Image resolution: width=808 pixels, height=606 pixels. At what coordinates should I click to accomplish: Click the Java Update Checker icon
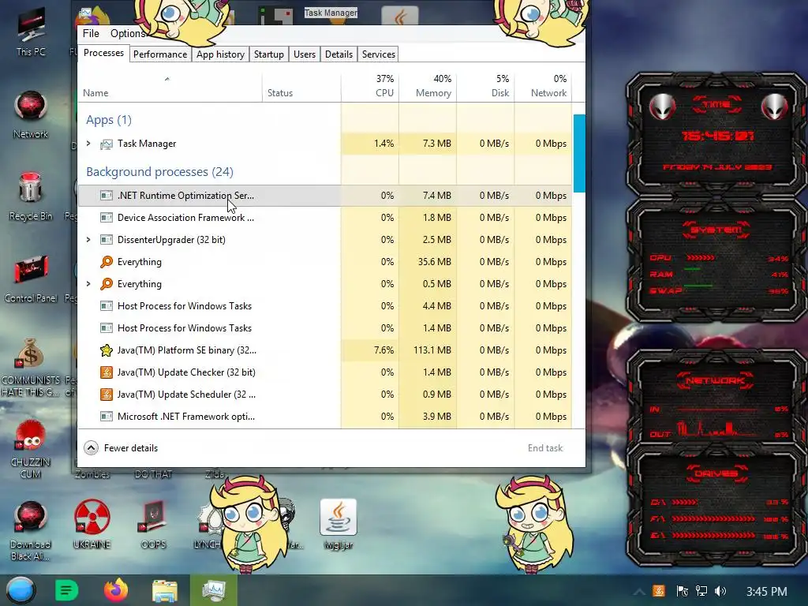point(107,372)
